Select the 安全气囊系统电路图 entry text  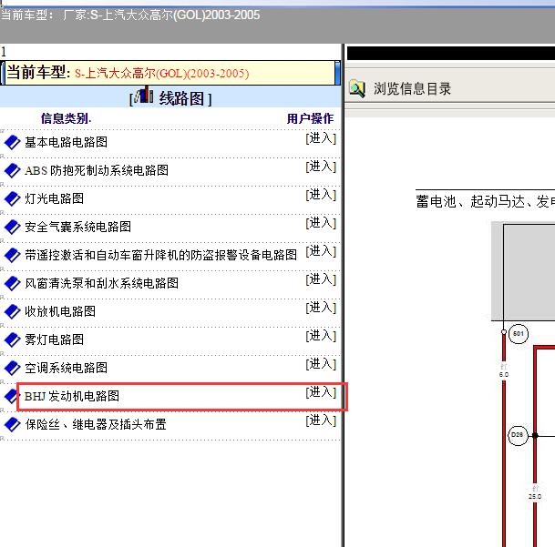(77, 227)
